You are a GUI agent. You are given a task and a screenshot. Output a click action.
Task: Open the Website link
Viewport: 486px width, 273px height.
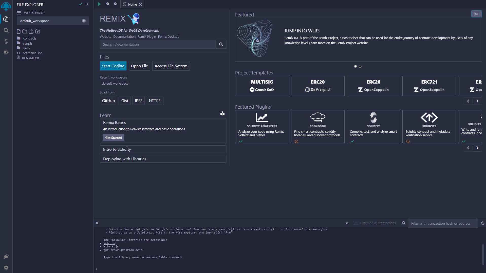point(106,36)
